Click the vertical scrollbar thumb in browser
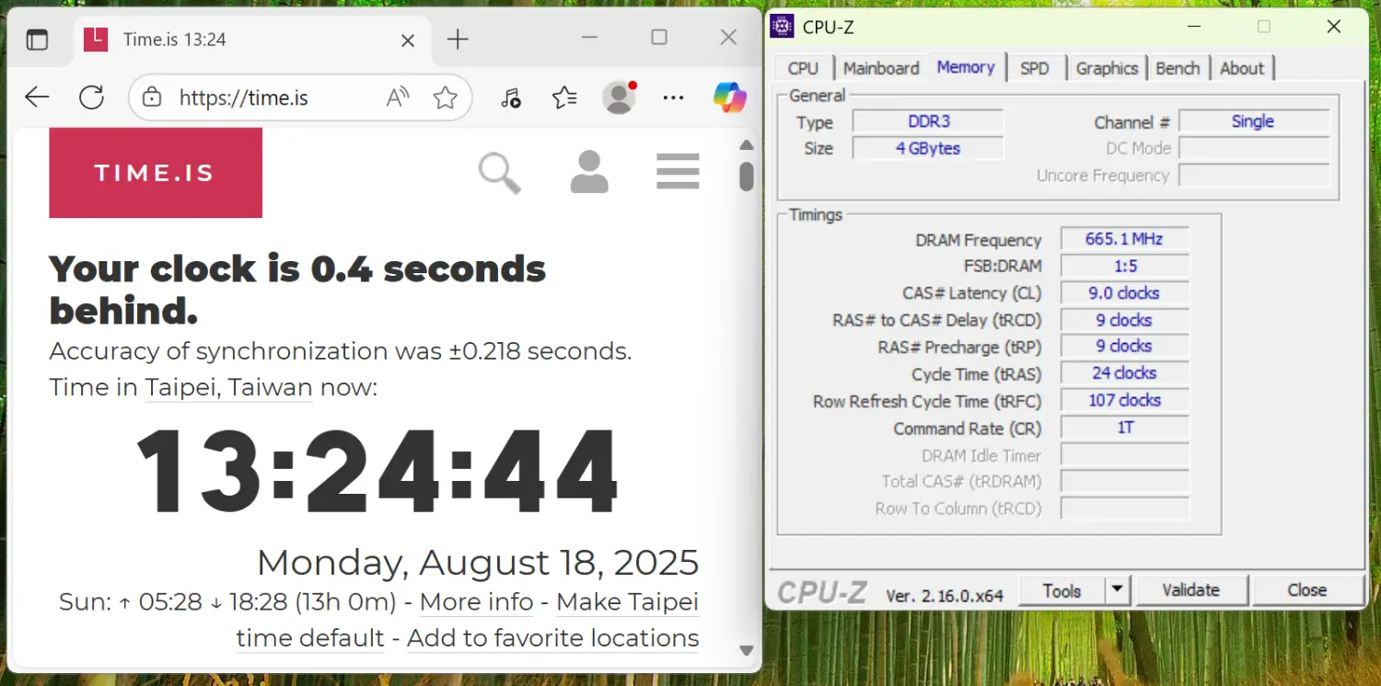Screen dimensions: 1381x686 pos(747,177)
